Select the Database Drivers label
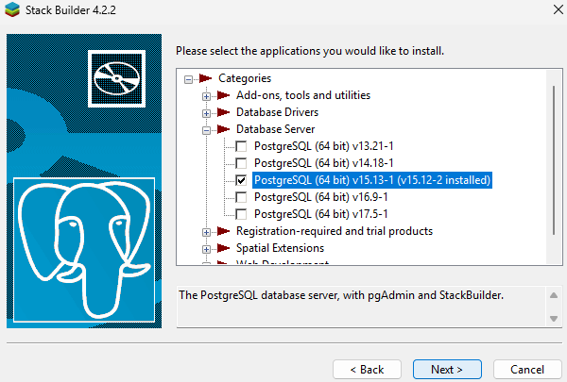This screenshot has height=382, width=567. [277, 112]
